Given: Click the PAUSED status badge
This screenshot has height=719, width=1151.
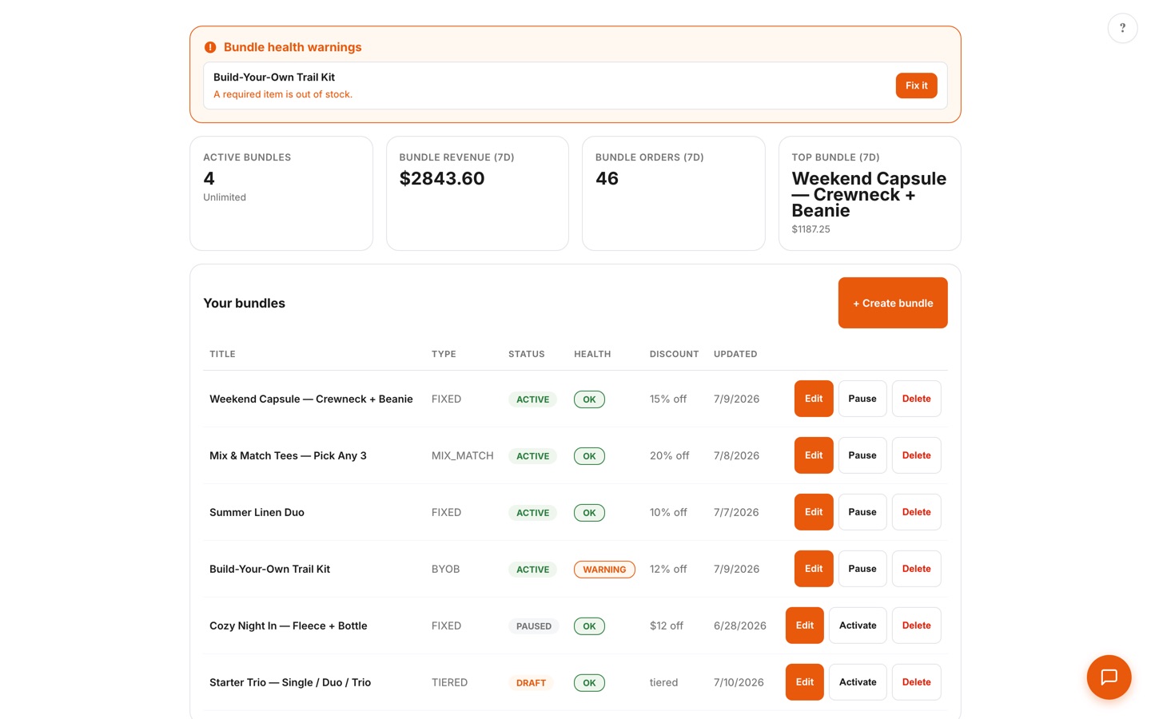Looking at the screenshot, I should coord(534,626).
